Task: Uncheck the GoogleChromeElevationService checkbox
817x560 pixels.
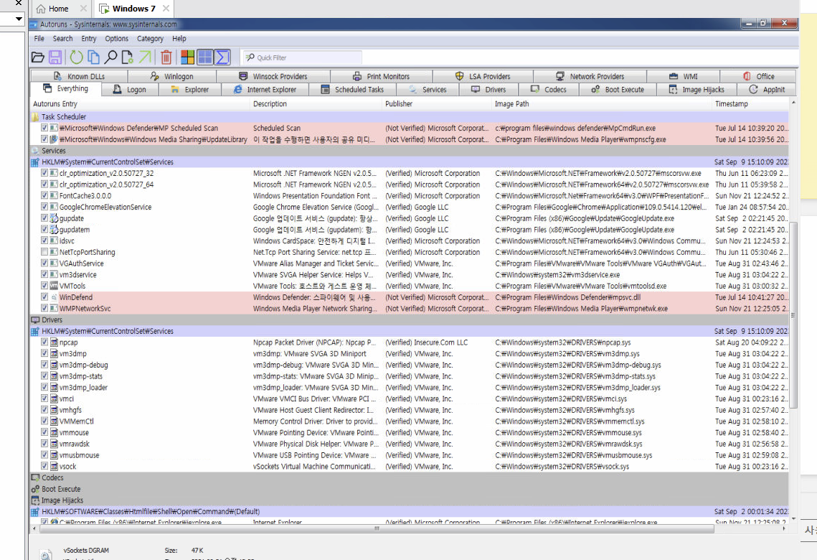Action: tap(44, 207)
